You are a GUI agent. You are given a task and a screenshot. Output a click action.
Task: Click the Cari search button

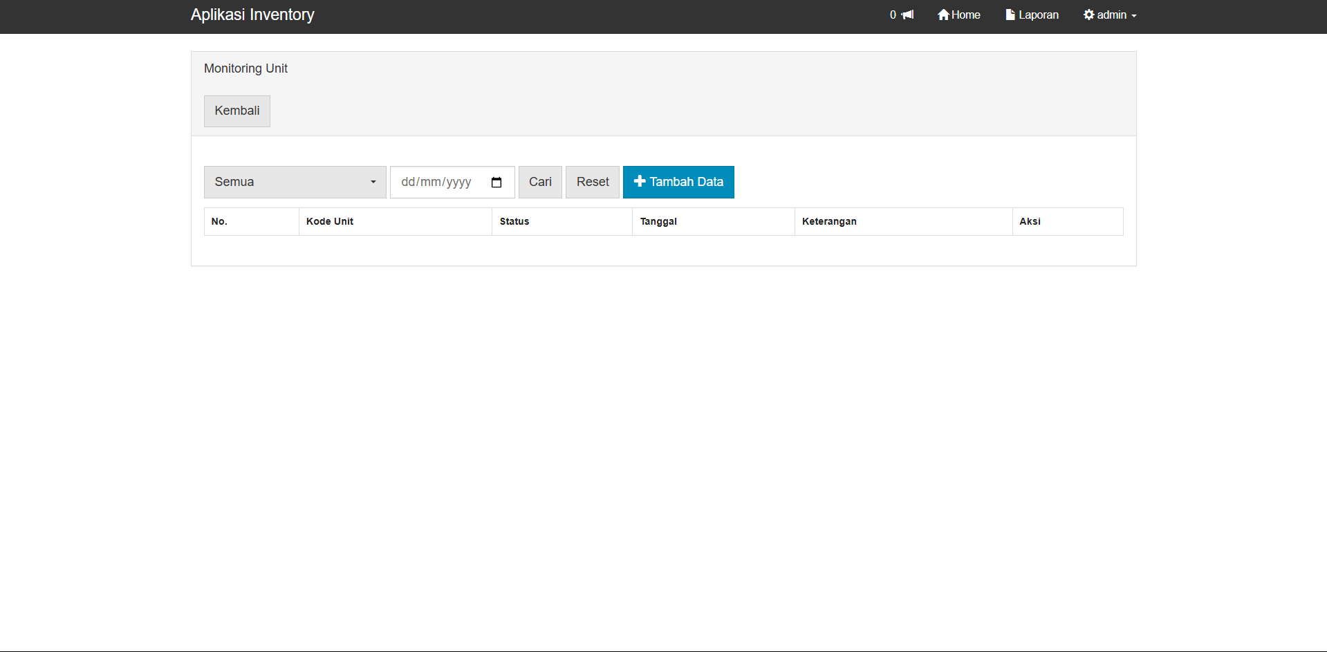(540, 182)
